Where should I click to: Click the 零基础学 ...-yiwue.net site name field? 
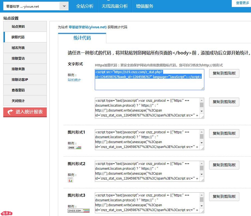pos(31,6)
